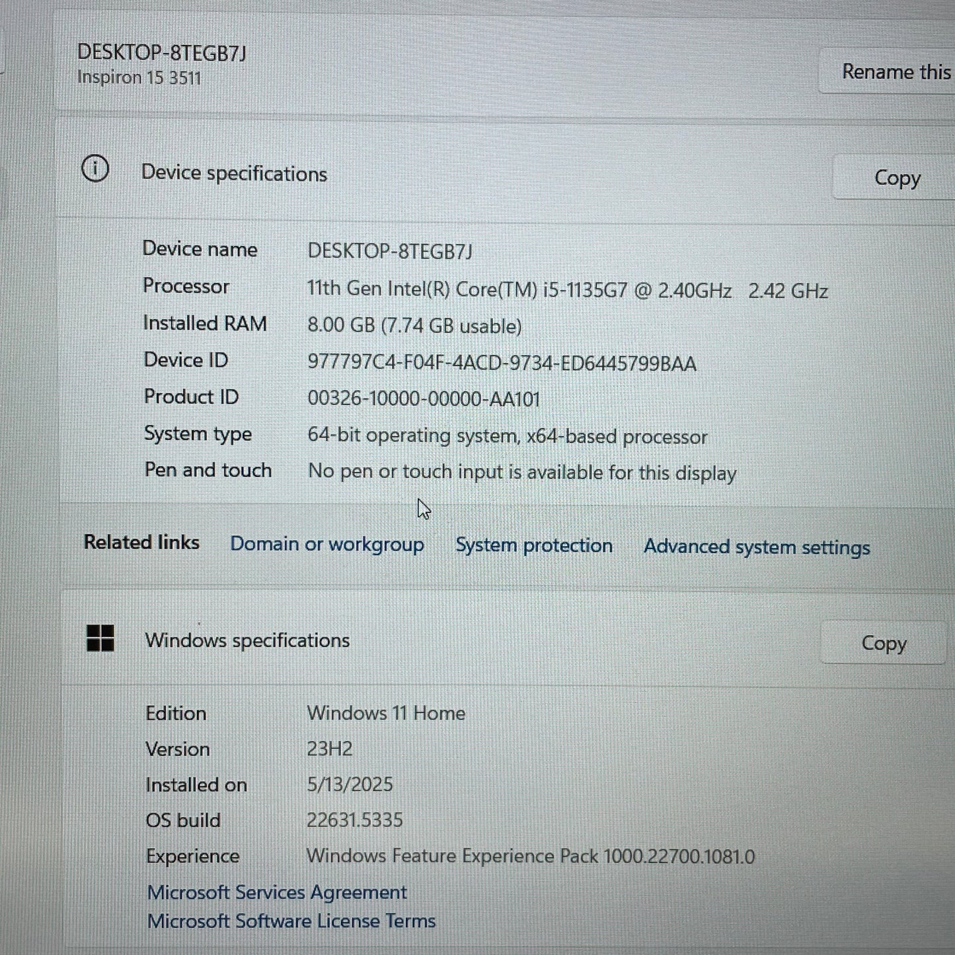This screenshot has height=955, width=955.
Task: Select the DESKTOP-8TEGB7J title at top
Action: pos(162,53)
